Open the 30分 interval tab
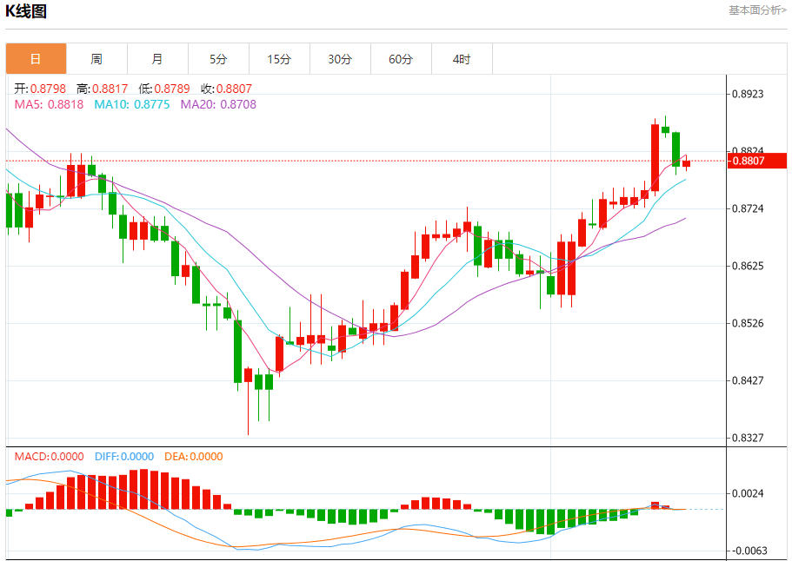Screen dimensions: 792x561 (340, 59)
